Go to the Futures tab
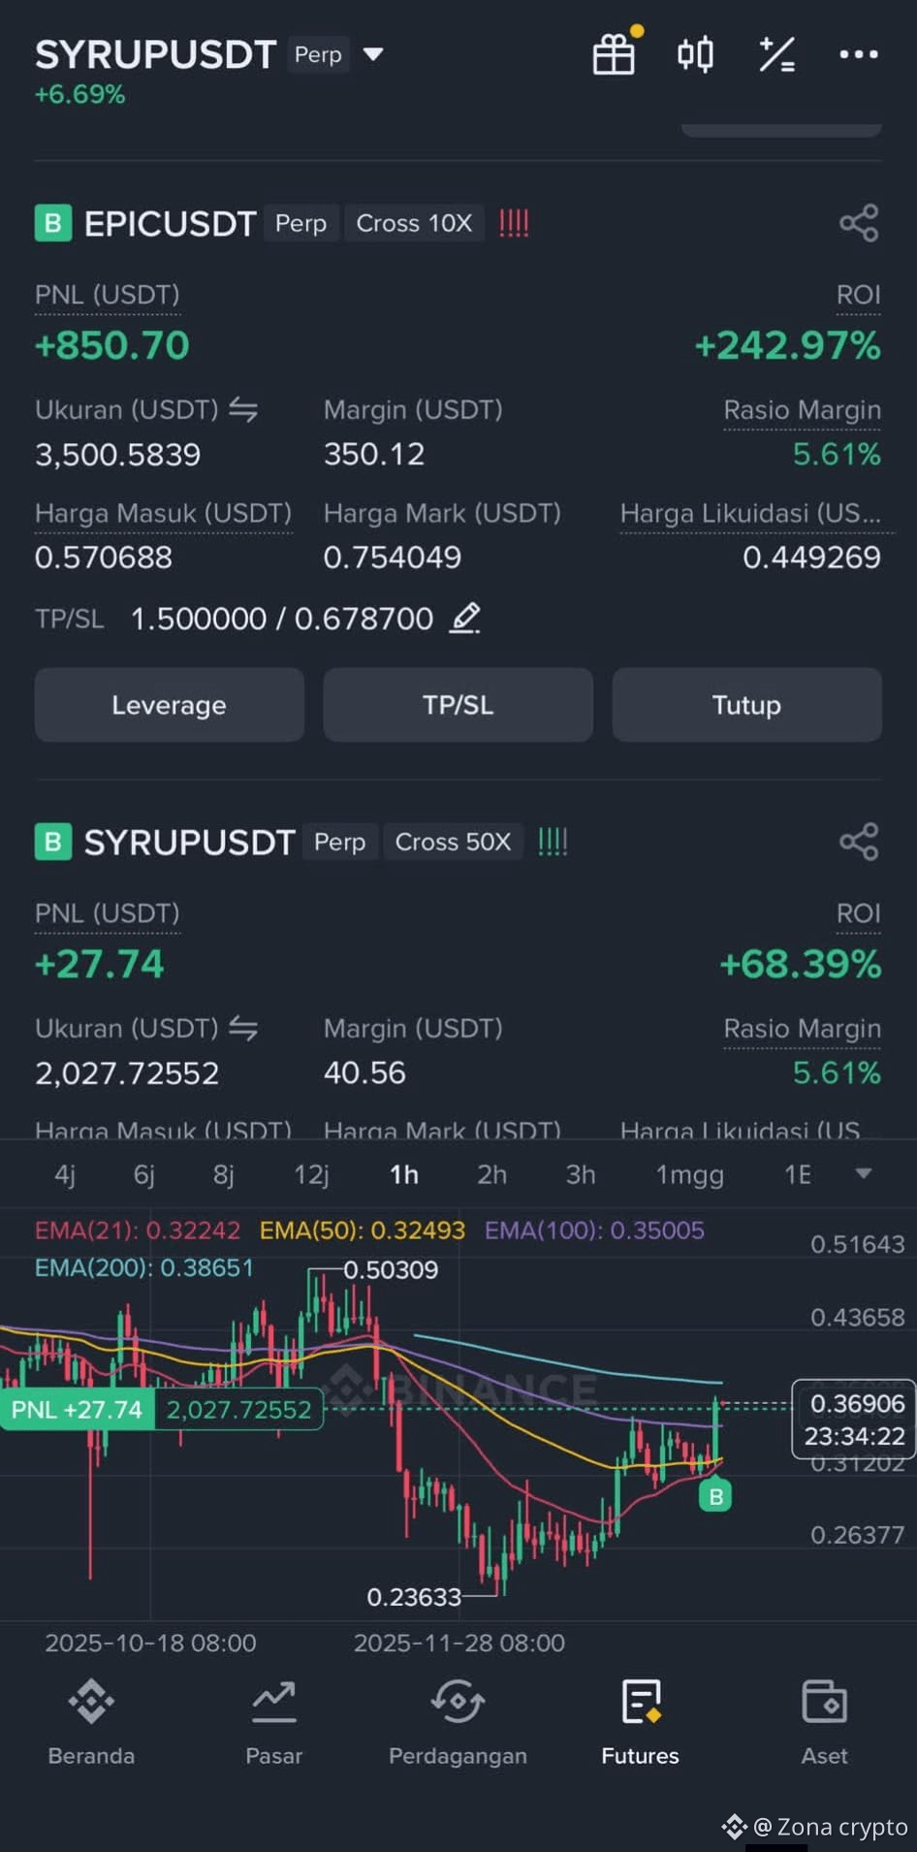 (640, 1723)
